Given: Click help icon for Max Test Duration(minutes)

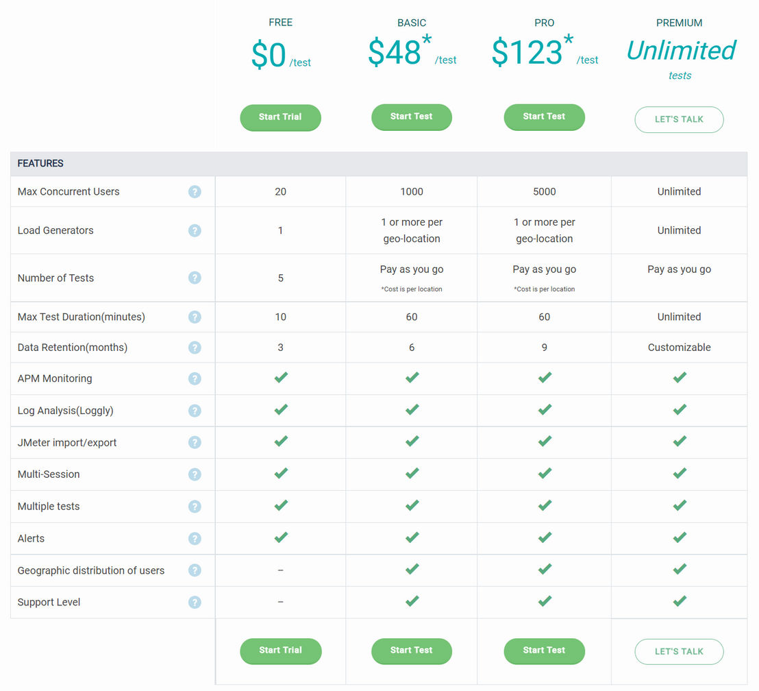Looking at the screenshot, I should click(x=195, y=317).
